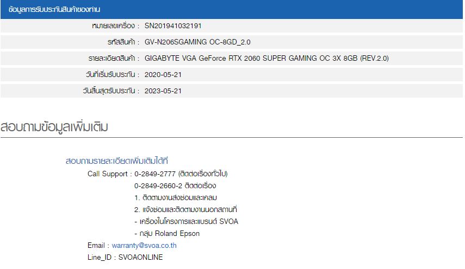Click item 1 ติดตามงานส่งซ่อมและเคลม
The image size is (465, 269).
176,197
